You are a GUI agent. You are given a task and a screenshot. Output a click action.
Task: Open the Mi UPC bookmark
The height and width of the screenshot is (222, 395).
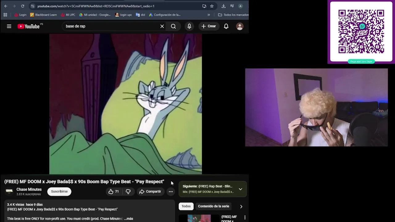[x=68, y=15]
